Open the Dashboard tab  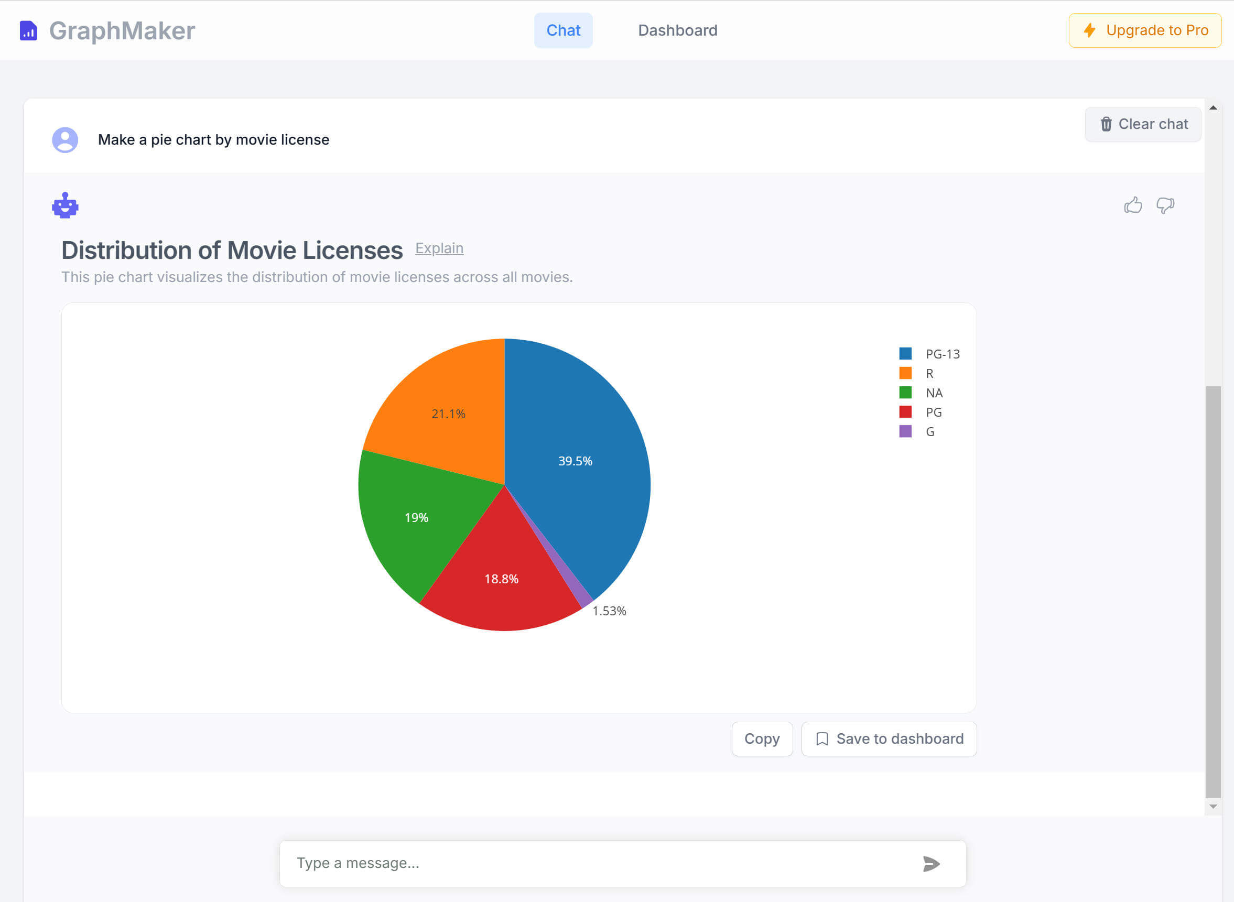coord(677,30)
